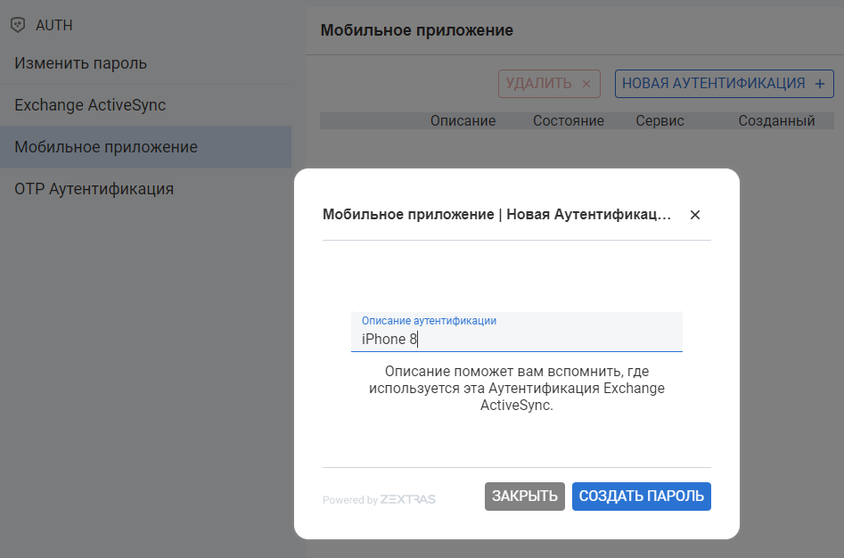844x558 pixels.
Task: Click the СОЗДАТЬ ПАРОЛЬ button
Action: (x=641, y=496)
